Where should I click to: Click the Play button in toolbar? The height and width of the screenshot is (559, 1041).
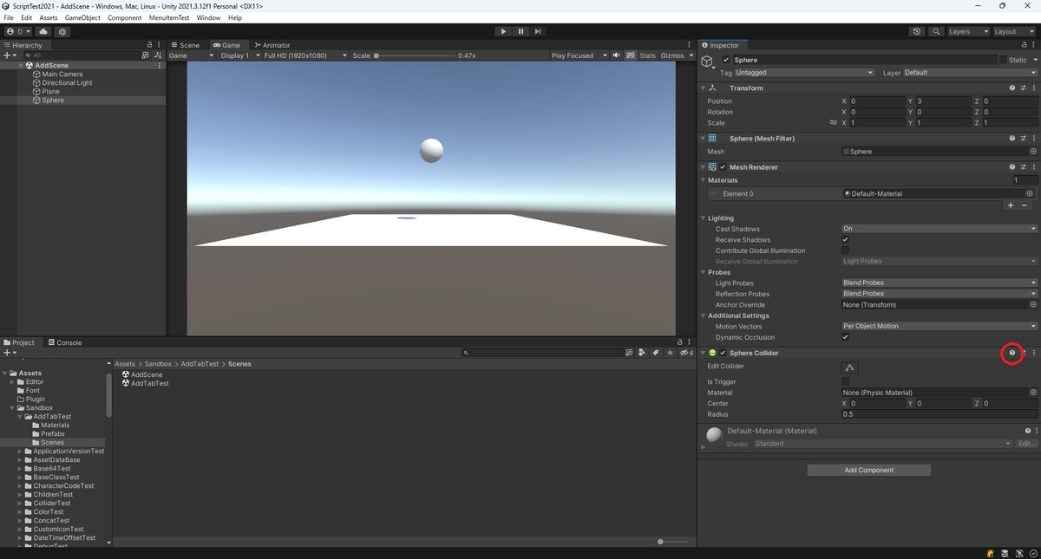[x=503, y=31]
